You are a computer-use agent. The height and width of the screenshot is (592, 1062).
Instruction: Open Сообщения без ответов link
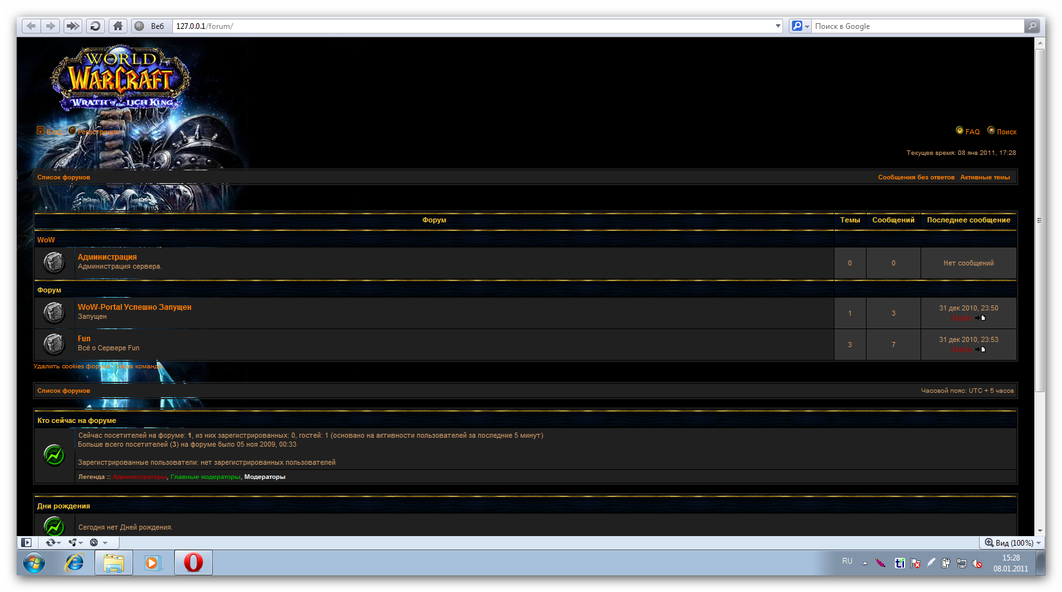coord(916,177)
